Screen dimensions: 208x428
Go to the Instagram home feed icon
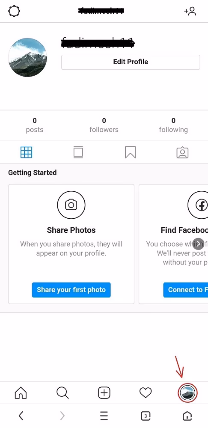[x=21, y=393]
